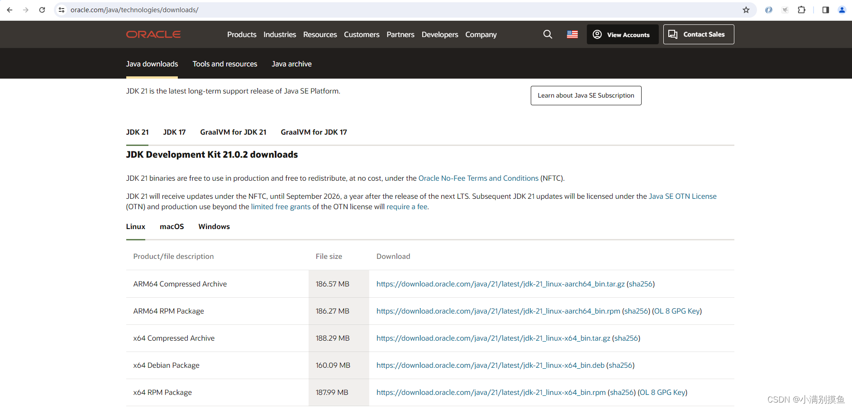
Task: Switch to GraalVM for JDK 17 tab
Action: (314, 132)
